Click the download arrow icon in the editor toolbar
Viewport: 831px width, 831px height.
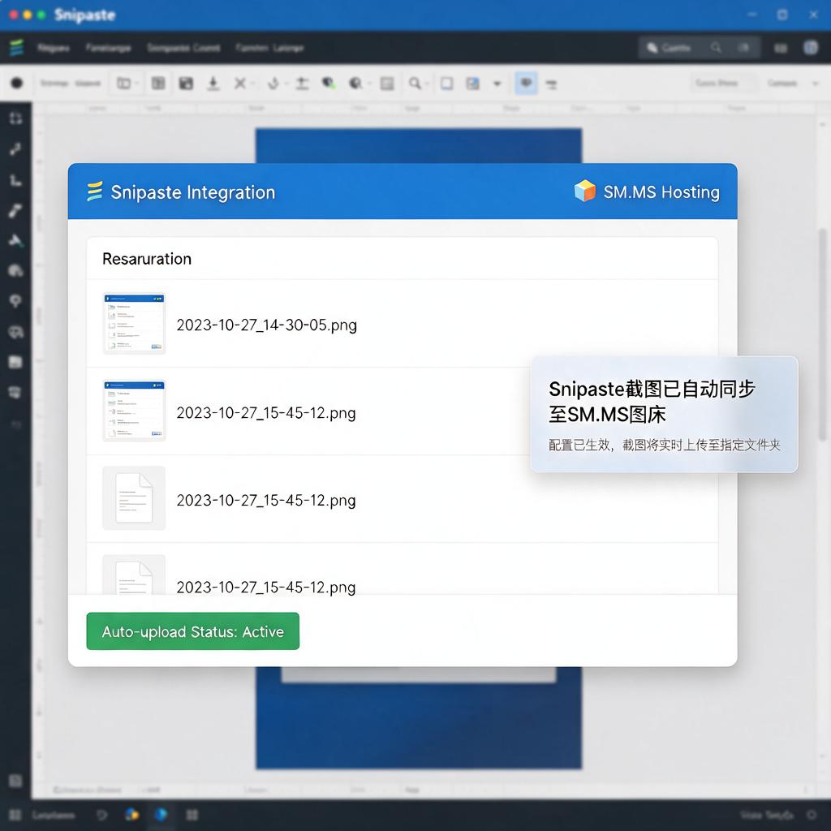213,84
